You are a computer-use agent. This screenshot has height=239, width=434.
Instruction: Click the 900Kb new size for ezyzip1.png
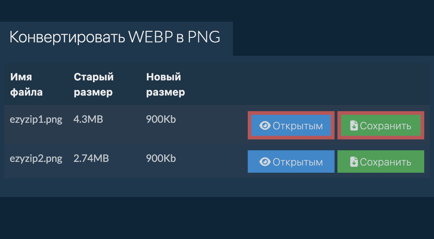click(x=161, y=119)
